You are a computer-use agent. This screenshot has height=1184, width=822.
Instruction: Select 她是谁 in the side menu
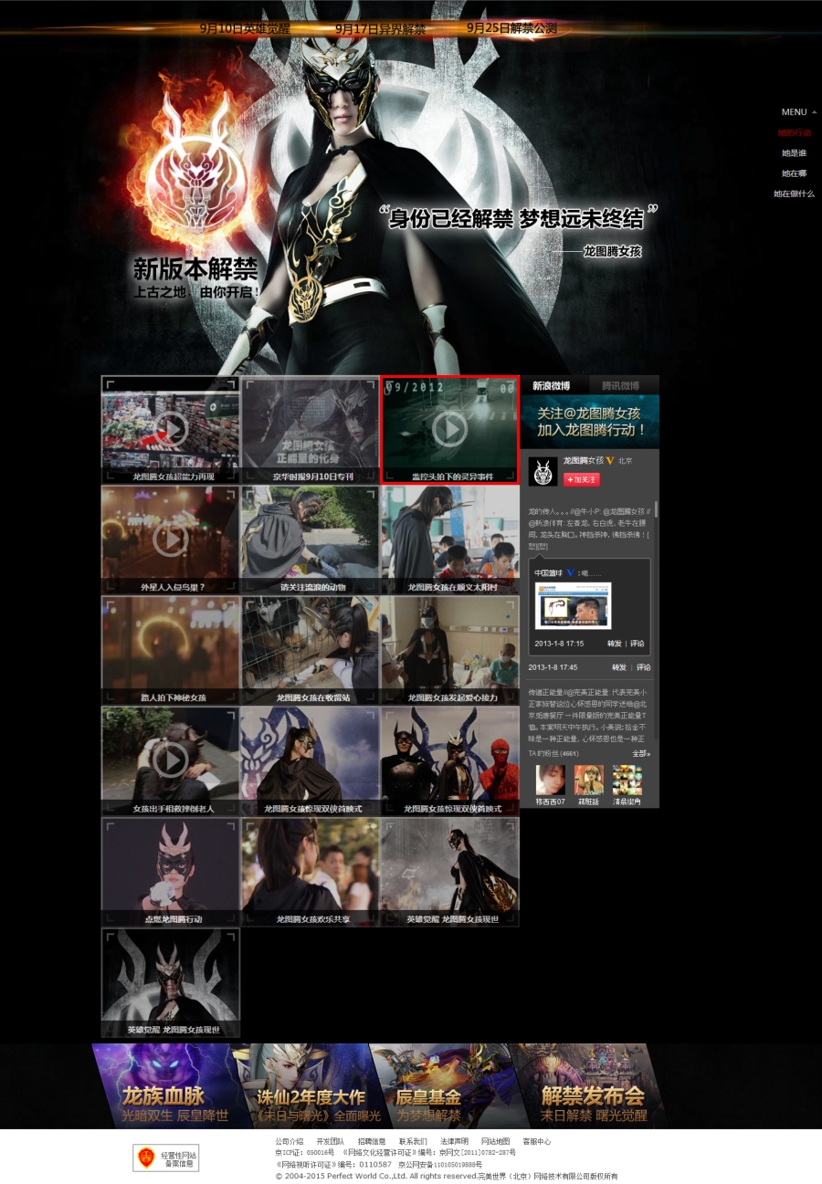(x=794, y=153)
